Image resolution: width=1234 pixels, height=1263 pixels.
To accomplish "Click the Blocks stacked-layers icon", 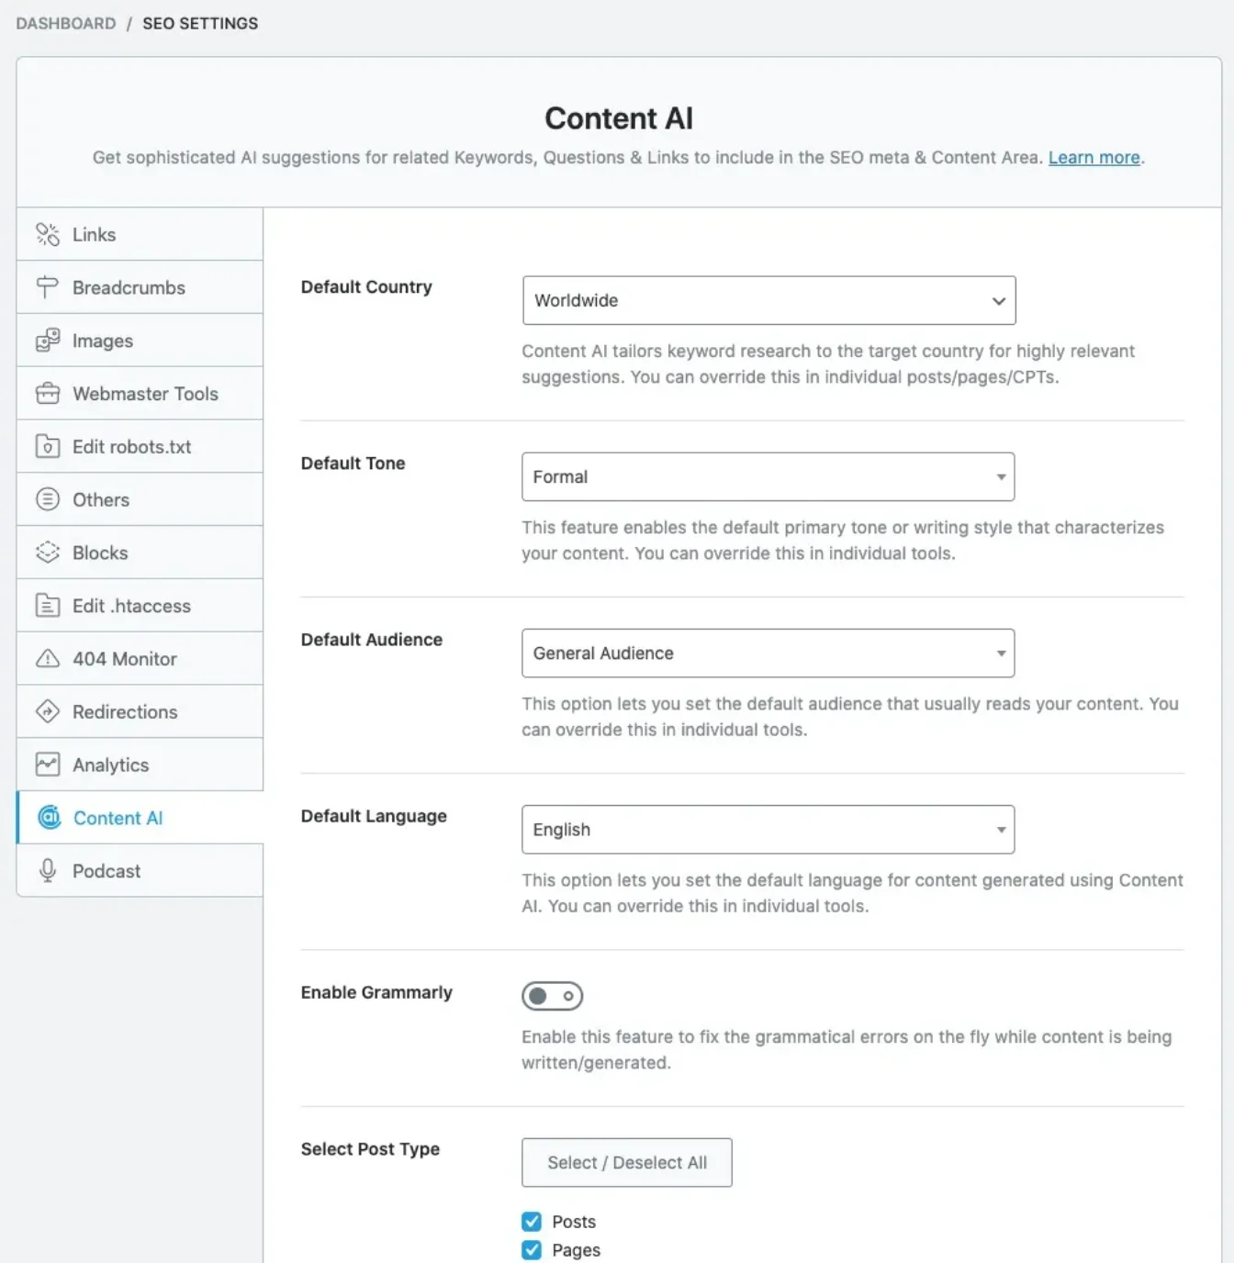I will pyautogui.click(x=48, y=553).
